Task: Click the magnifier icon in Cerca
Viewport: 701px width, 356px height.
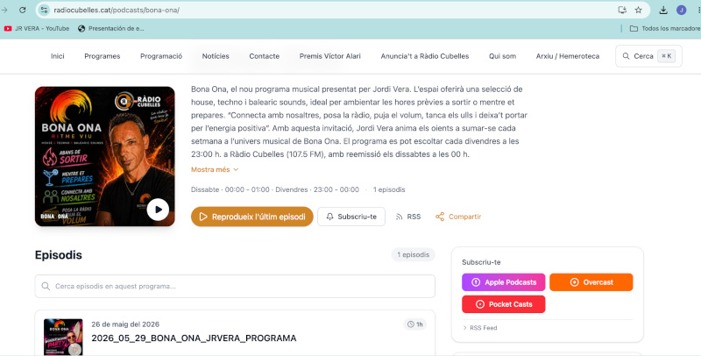Action: pos(626,56)
